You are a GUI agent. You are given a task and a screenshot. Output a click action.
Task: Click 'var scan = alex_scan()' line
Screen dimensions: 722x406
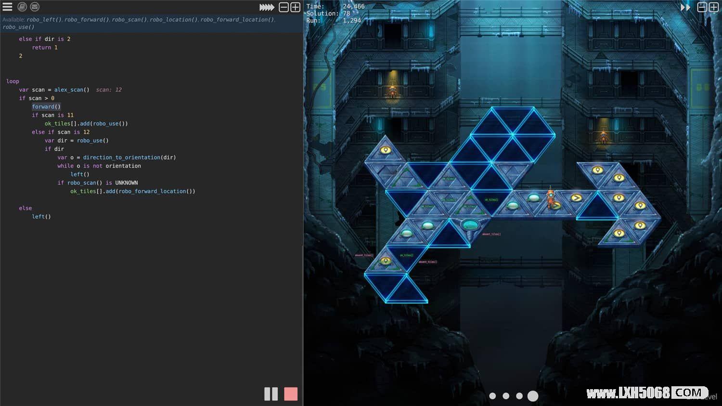click(54, 90)
